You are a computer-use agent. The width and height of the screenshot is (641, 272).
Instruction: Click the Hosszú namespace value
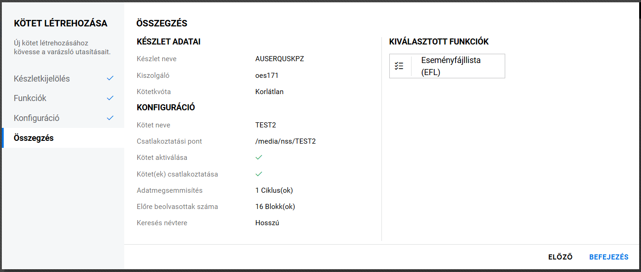coord(267,223)
